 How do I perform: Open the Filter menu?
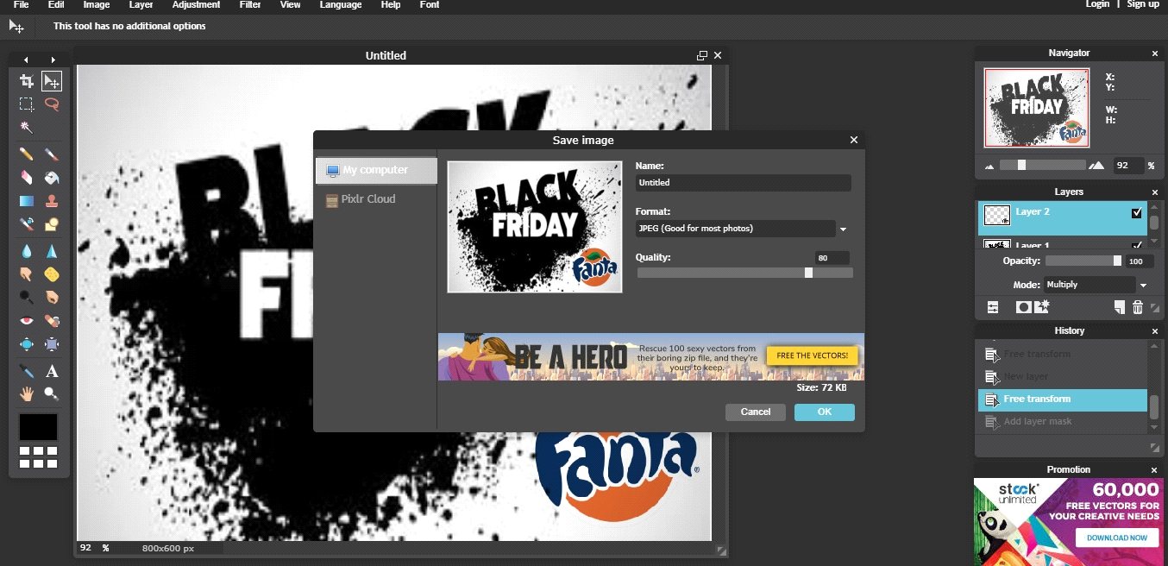[250, 4]
